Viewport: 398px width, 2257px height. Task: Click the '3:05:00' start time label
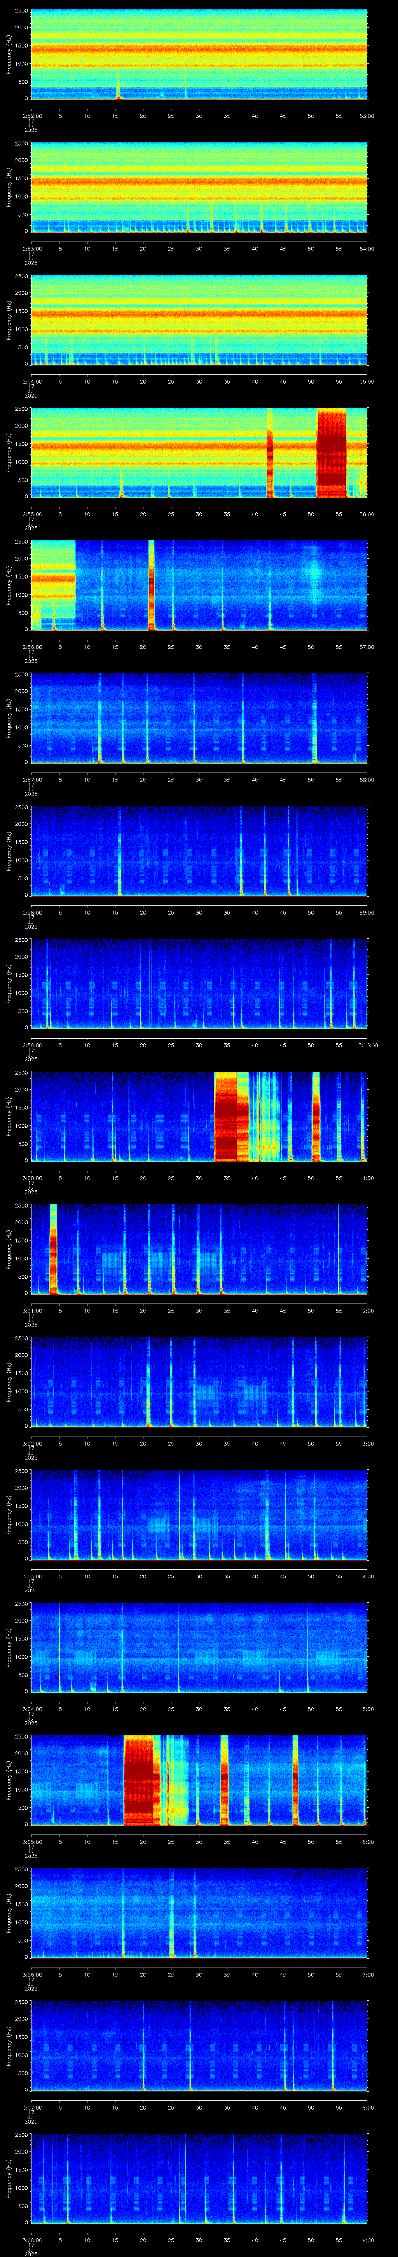tap(32, 1841)
